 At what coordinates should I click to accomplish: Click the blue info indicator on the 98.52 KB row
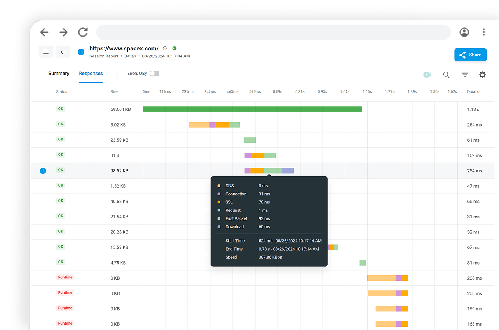[x=43, y=170]
